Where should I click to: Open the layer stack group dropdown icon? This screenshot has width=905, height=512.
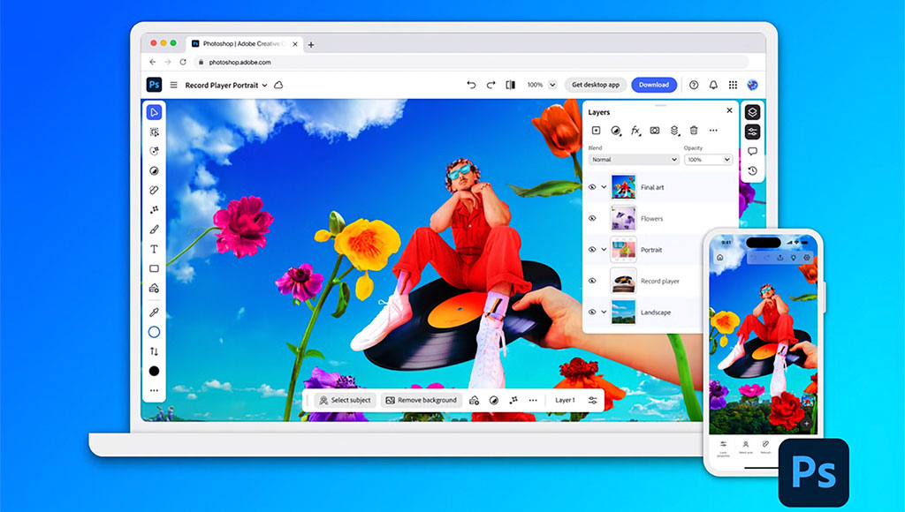click(674, 131)
